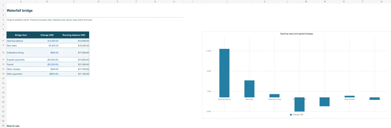Image resolution: width=391 pixels, height=128 pixels.
Task: Click the 'Other receipts' chart axis label
Action: click(x=349, y=99)
